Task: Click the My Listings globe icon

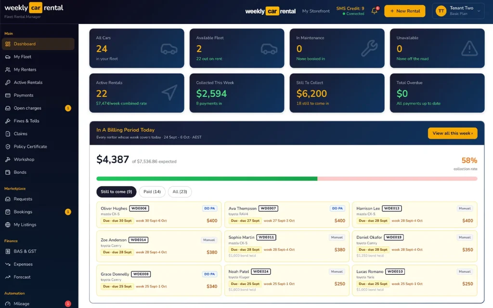Action: [x=8, y=225]
